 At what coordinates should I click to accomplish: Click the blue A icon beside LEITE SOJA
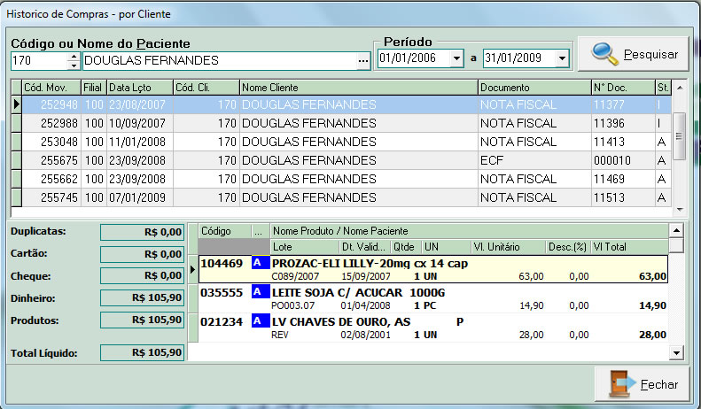(261, 292)
